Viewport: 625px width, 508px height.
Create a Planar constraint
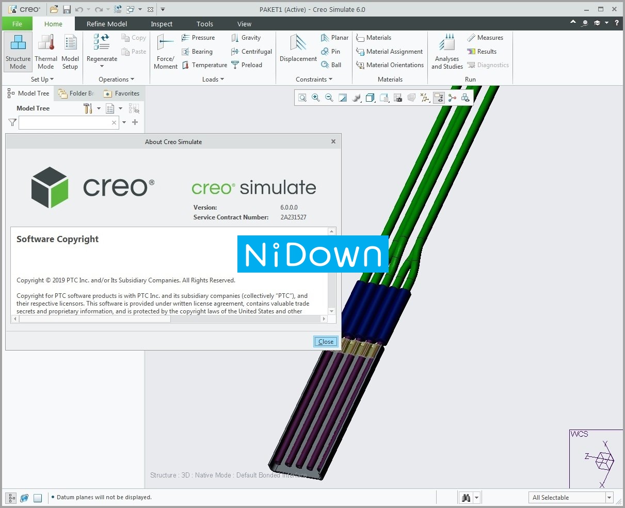[x=334, y=38]
